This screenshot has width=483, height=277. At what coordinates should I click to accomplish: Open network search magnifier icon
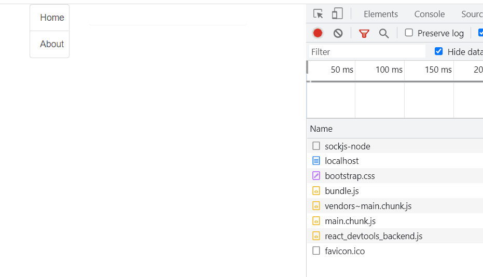tap(384, 33)
